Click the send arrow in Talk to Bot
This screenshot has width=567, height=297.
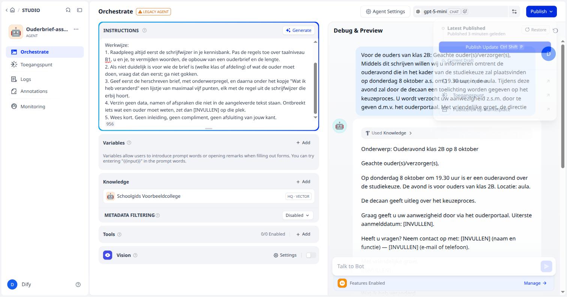(546, 266)
